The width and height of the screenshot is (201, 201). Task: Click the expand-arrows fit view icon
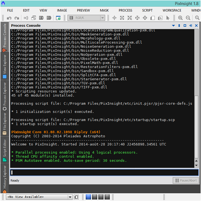122,18
